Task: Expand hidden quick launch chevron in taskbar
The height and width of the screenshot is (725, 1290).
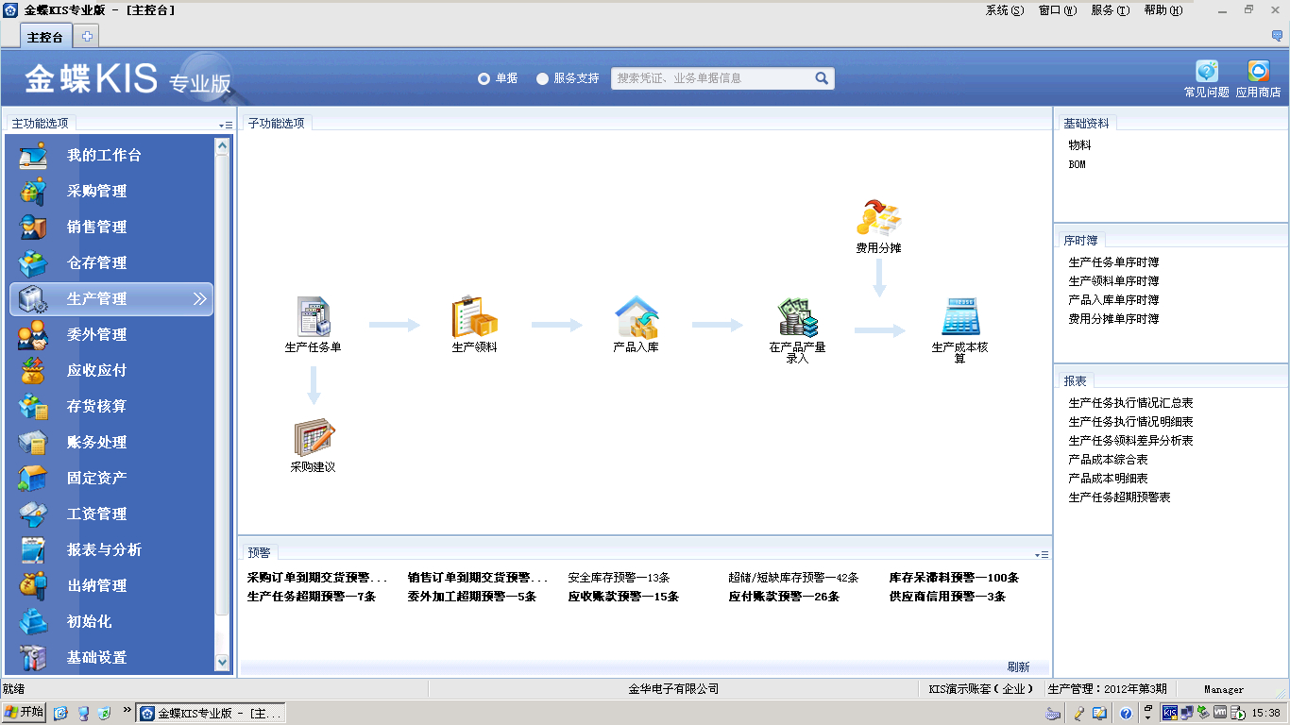Action: click(127, 709)
